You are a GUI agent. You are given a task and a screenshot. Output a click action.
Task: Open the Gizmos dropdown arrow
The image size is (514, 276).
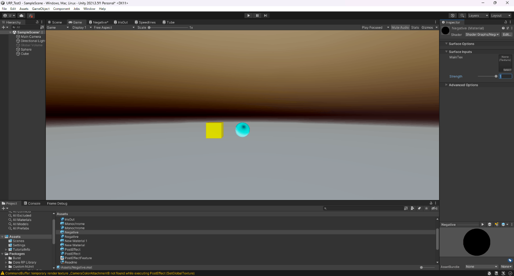click(436, 28)
